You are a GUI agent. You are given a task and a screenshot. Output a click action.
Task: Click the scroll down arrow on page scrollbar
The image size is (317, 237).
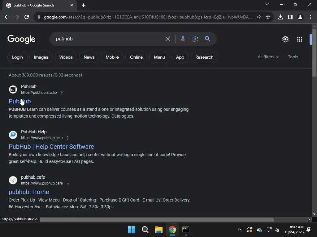pyautogui.click(x=314, y=214)
